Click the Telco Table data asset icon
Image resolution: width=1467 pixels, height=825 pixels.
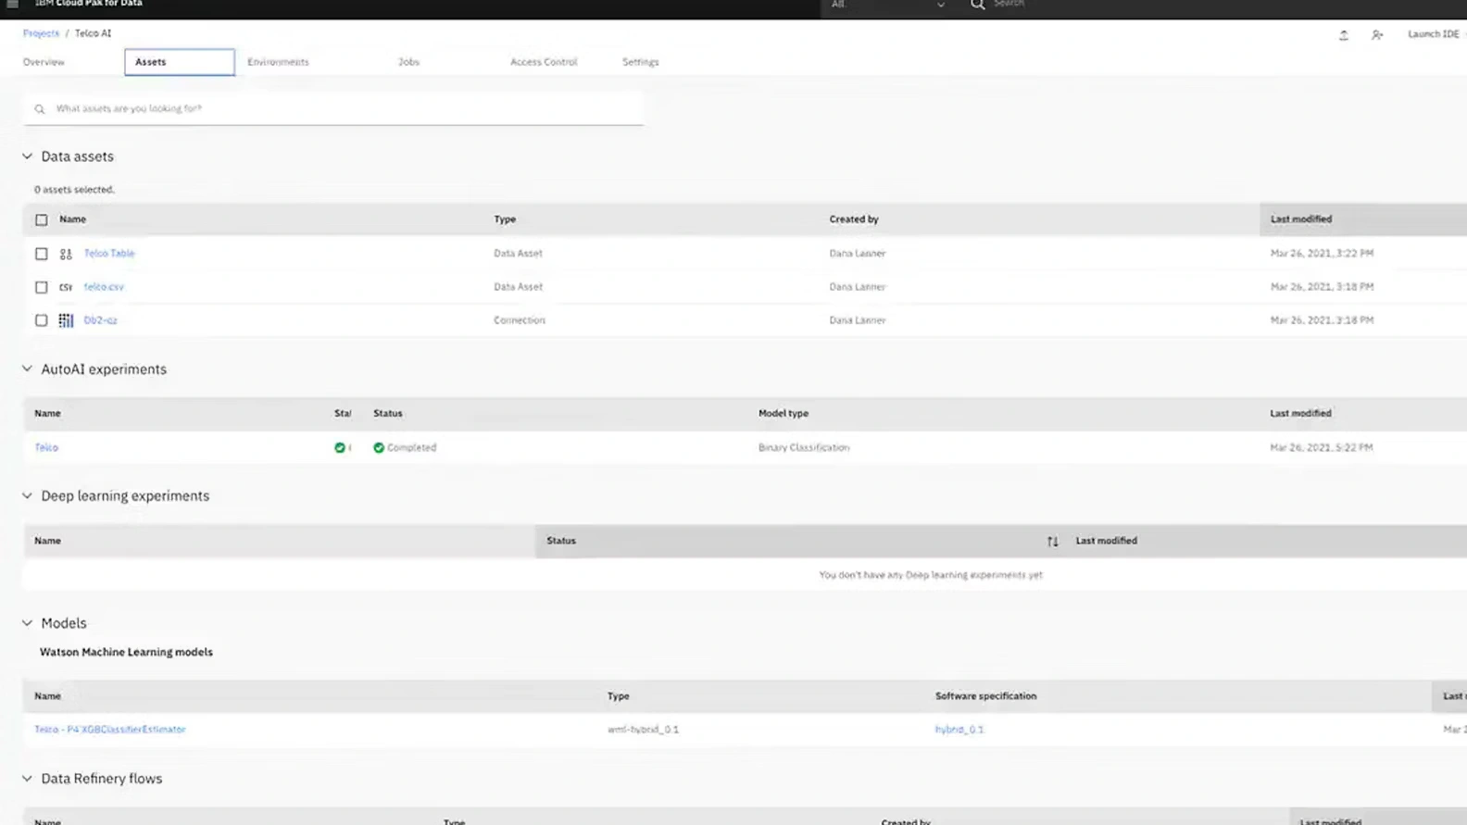[x=66, y=254]
